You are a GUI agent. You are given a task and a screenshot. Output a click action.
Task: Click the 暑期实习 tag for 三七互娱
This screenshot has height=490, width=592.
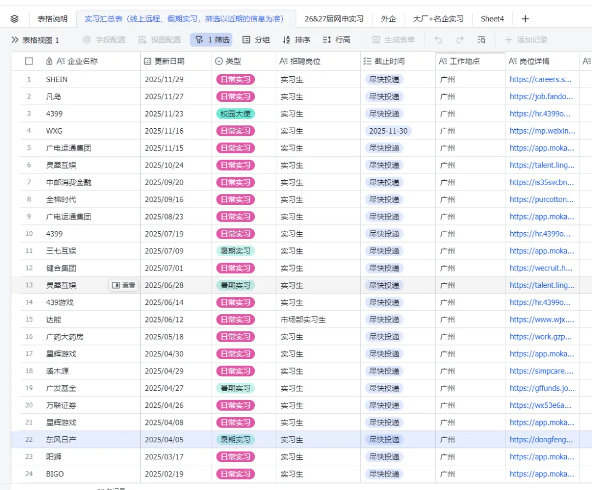point(236,251)
